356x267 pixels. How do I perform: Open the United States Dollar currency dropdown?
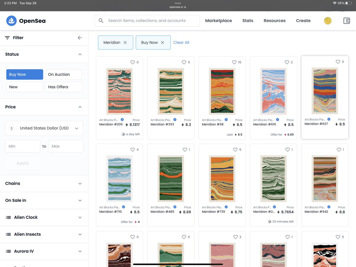pos(44,128)
